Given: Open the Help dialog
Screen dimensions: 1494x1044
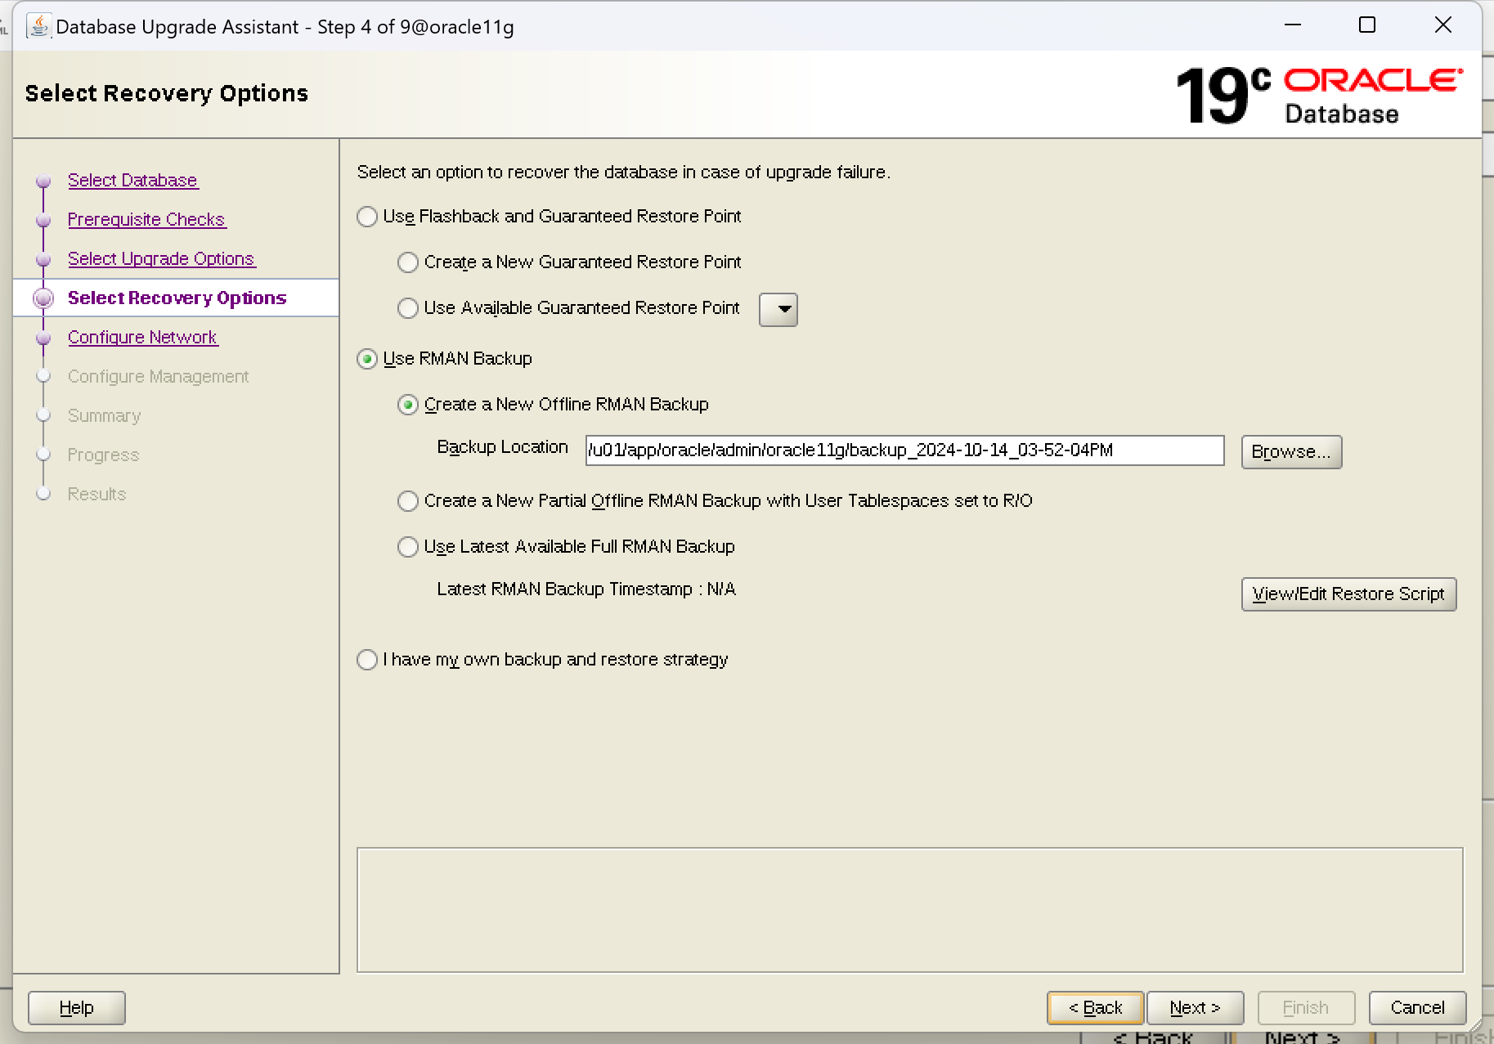Looking at the screenshot, I should tap(77, 1008).
